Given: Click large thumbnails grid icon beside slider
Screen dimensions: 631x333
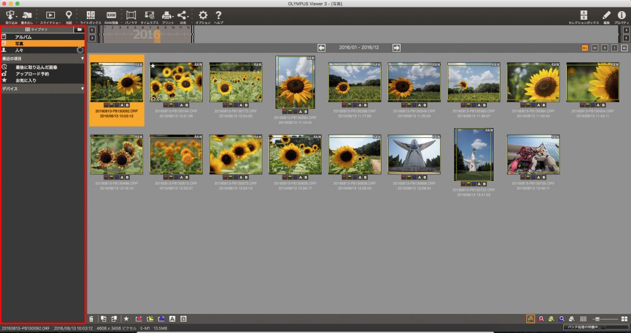Looking at the screenshot, I should point(624,319).
